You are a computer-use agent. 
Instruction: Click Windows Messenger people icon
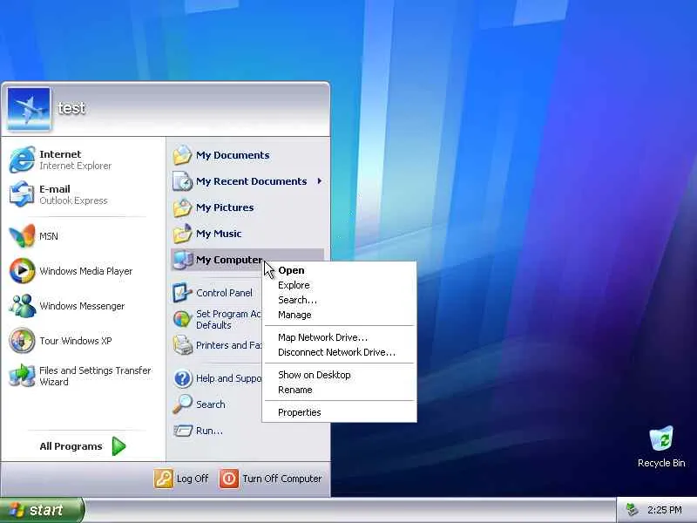coord(23,306)
